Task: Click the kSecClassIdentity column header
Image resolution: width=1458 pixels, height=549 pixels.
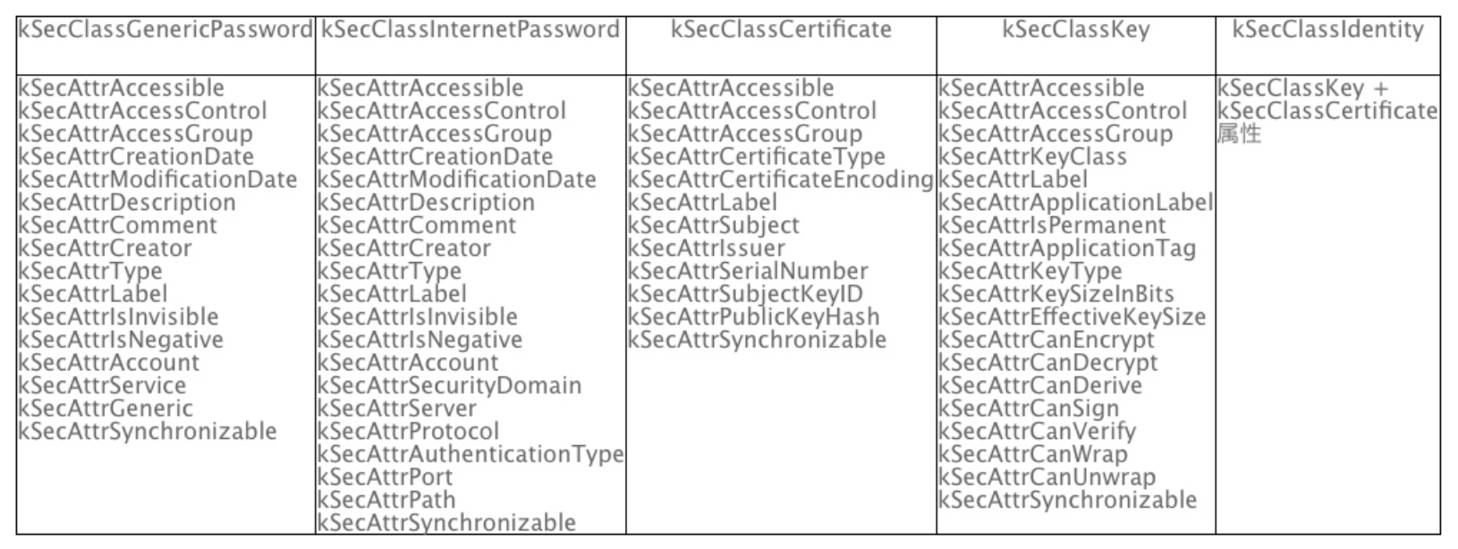Action: pos(1327,30)
